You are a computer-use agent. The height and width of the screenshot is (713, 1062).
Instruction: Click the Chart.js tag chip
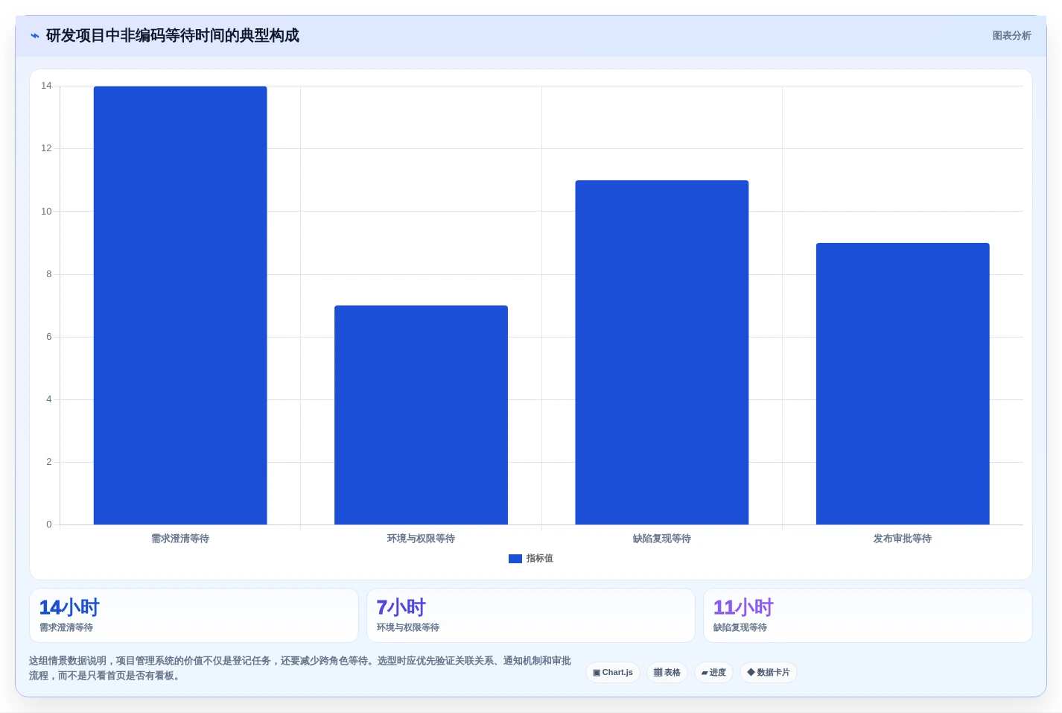[x=613, y=672]
